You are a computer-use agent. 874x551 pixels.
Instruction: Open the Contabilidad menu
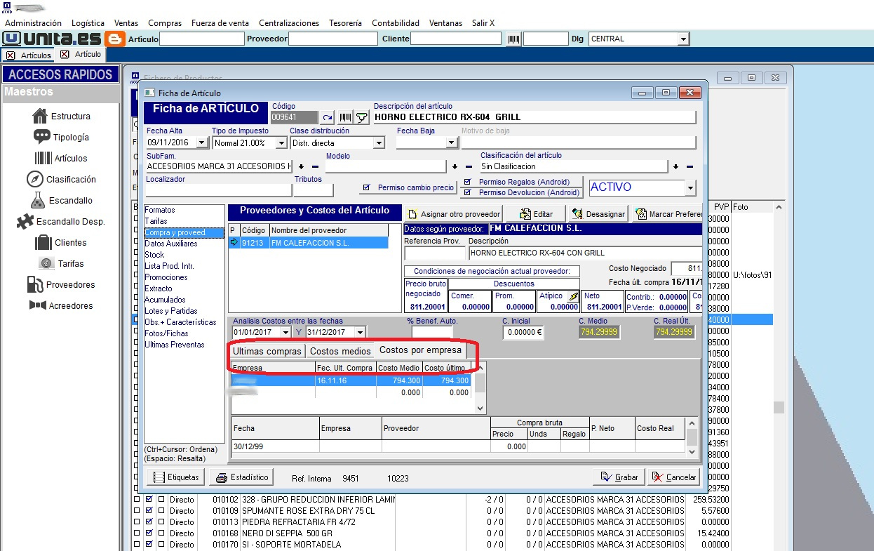(x=396, y=23)
